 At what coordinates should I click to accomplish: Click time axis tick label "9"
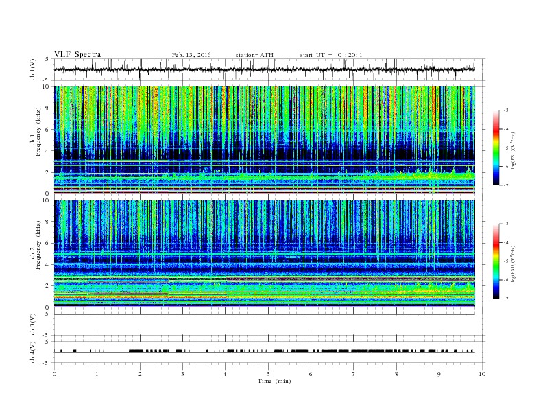click(x=439, y=374)
